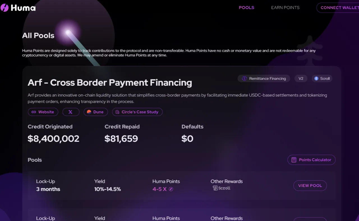Open the Circle's Case Study link
This screenshot has width=359, height=221.
click(140, 112)
